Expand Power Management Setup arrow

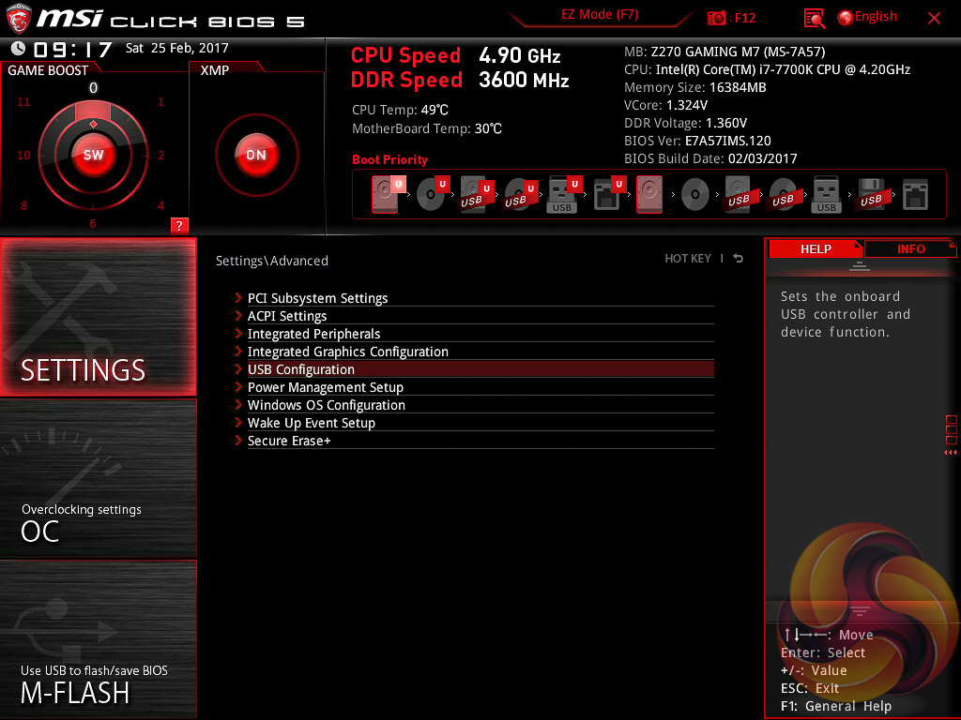(x=238, y=387)
